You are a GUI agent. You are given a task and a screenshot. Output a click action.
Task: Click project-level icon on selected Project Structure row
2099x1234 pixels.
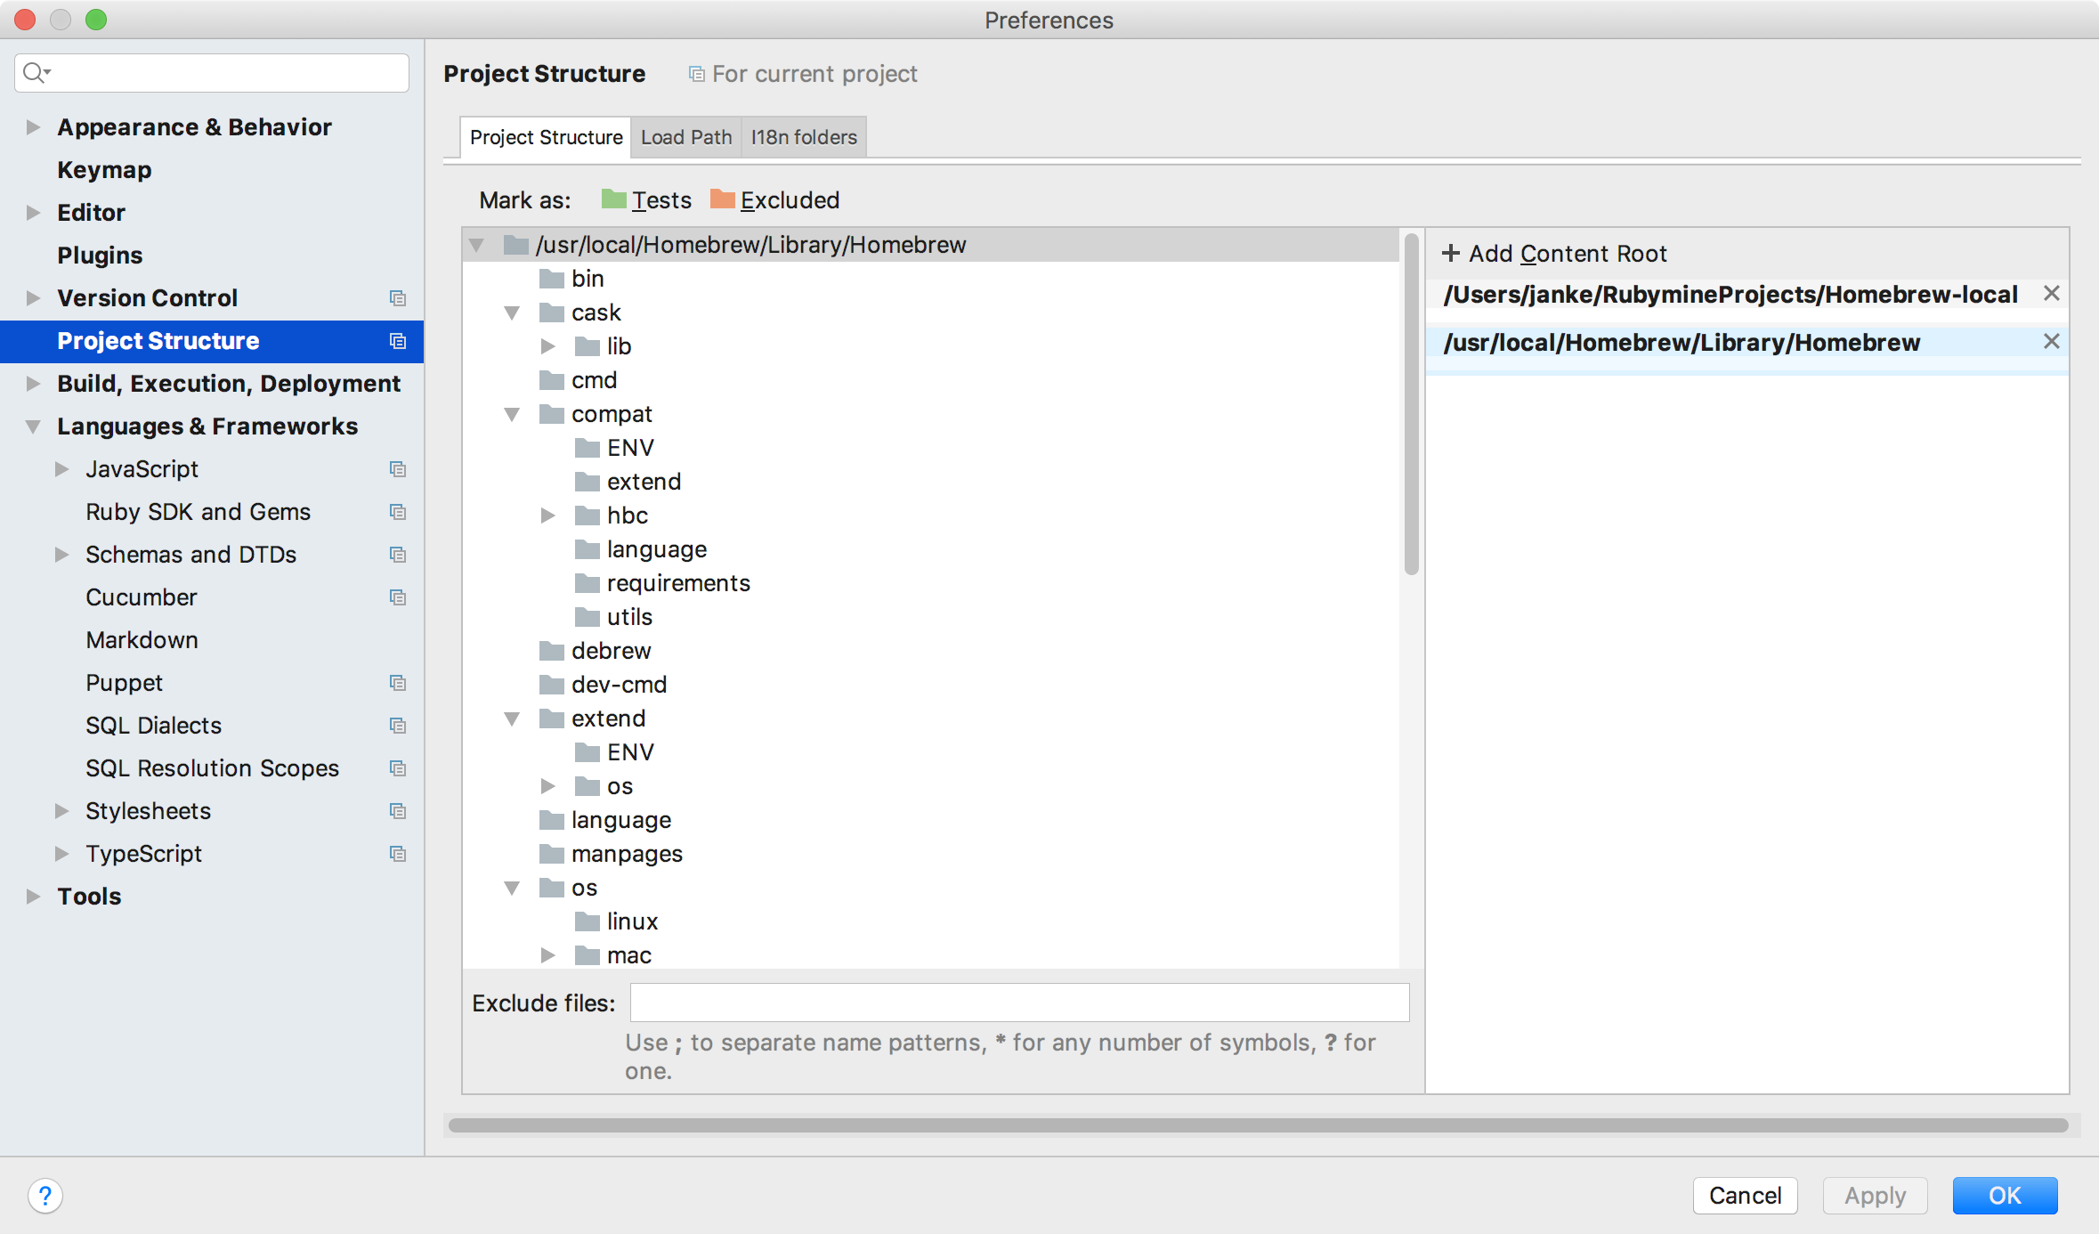pyautogui.click(x=398, y=341)
